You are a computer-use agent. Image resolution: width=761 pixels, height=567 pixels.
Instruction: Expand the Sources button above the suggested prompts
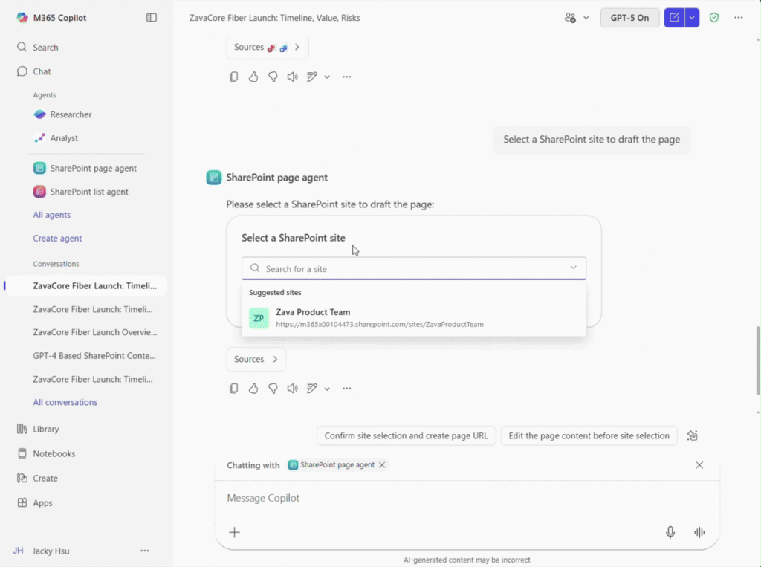pos(256,359)
